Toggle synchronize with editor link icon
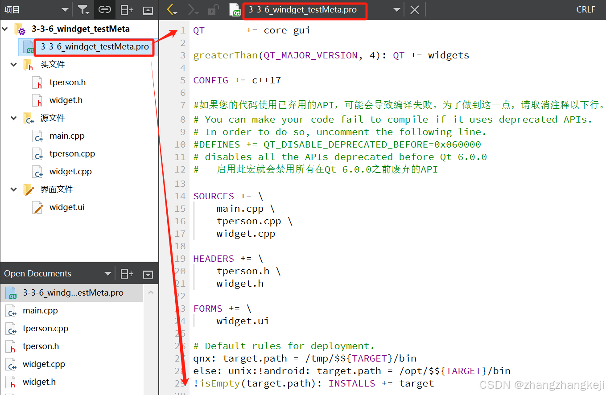Screen dimensions: 606x395 (x=105, y=9)
